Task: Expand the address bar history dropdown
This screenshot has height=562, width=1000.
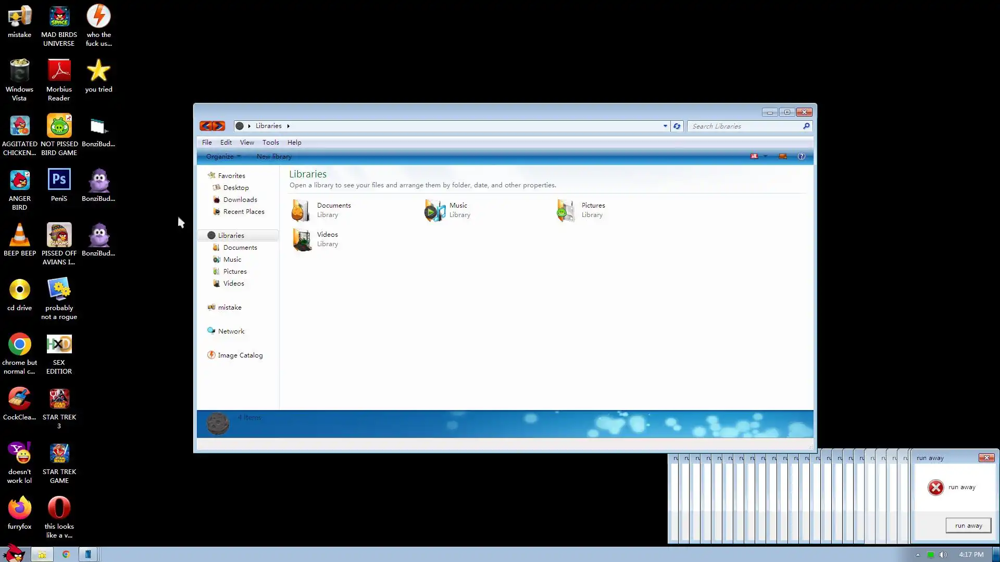Action: tap(665, 126)
